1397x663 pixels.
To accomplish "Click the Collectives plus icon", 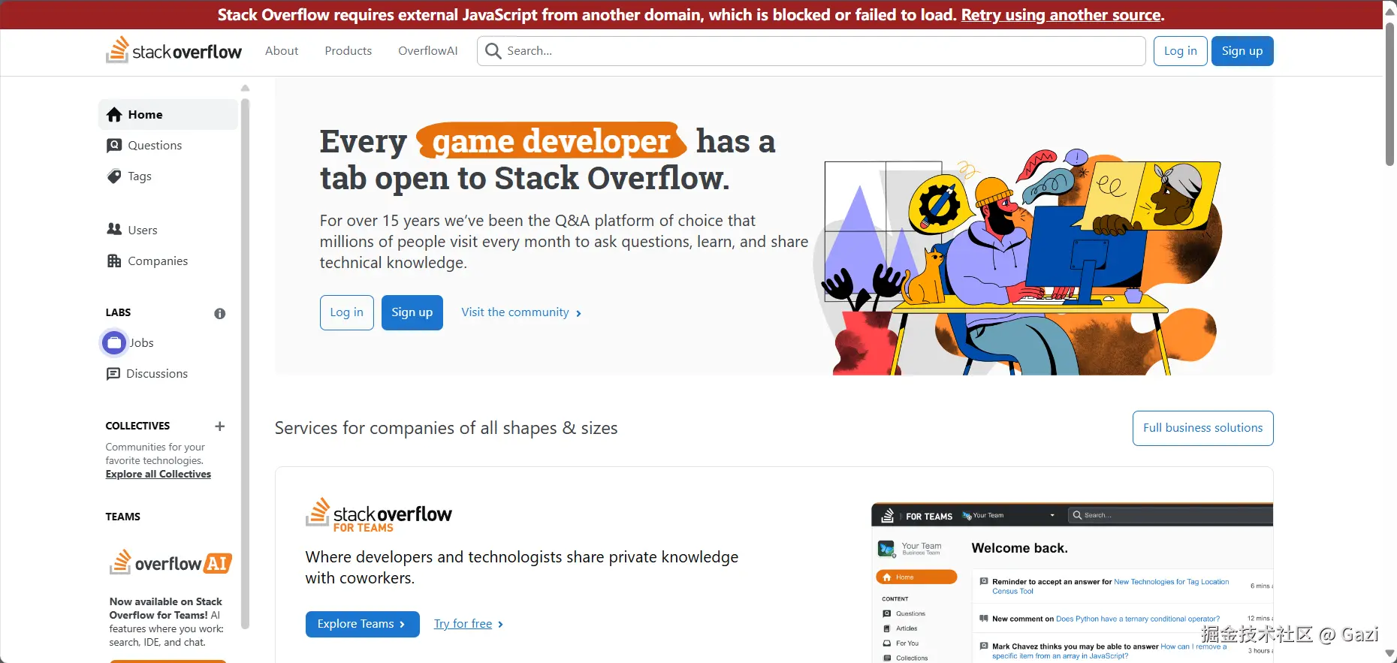I will tap(219, 426).
